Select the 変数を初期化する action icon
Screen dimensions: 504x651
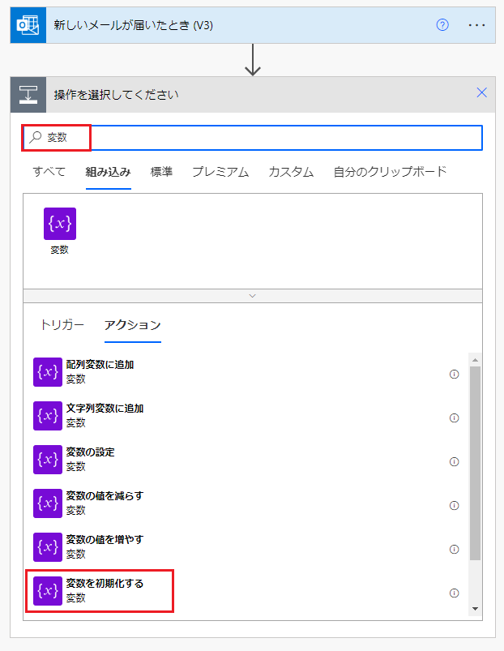pyautogui.click(x=47, y=593)
